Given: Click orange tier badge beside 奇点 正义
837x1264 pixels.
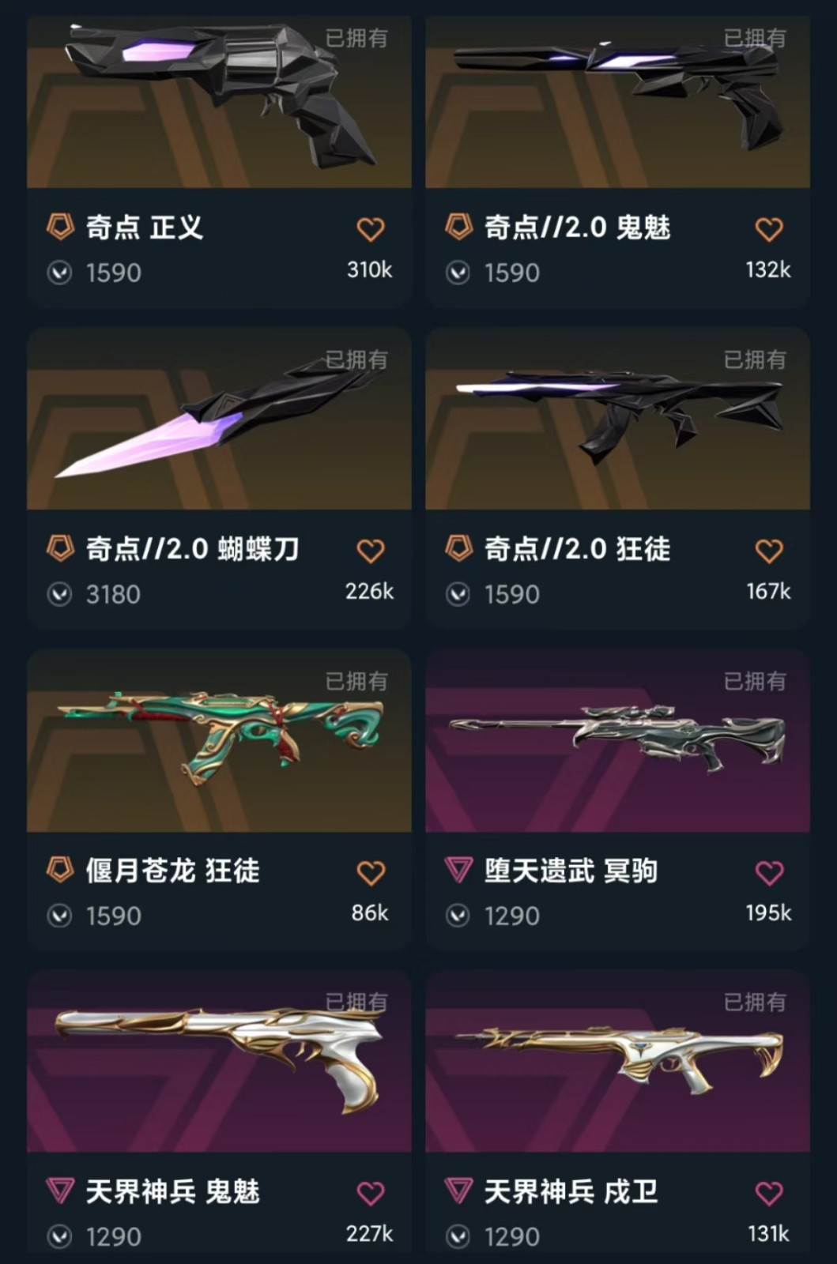Looking at the screenshot, I should 60,227.
